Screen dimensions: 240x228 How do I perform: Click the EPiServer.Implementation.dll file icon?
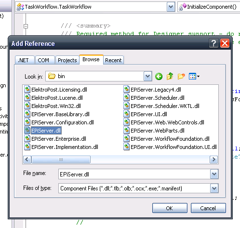(x=27, y=147)
